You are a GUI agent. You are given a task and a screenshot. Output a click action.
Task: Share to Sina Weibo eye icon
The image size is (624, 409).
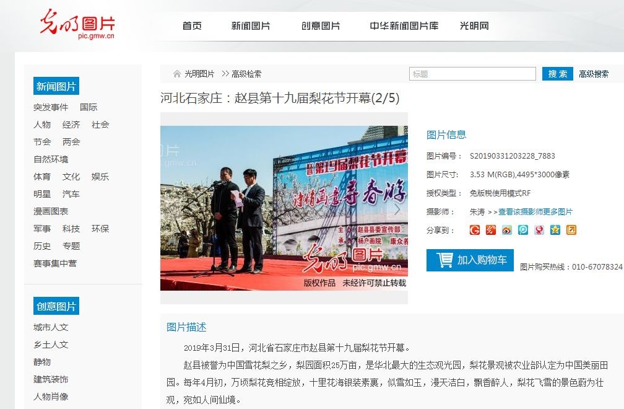[x=506, y=230]
